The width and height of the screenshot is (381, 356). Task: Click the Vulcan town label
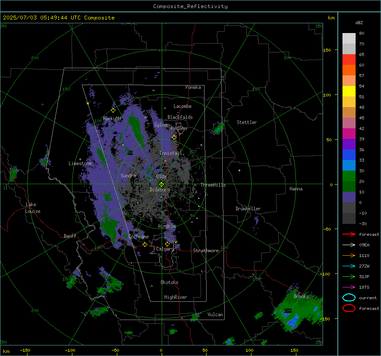pyautogui.click(x=215, y=315)
